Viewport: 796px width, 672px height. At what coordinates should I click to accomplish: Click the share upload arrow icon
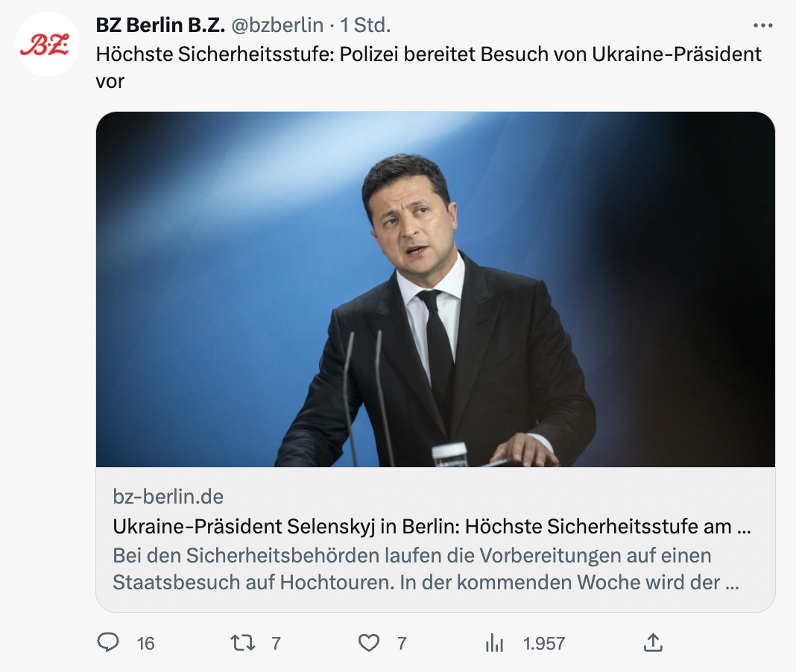[x=653, y=642]
